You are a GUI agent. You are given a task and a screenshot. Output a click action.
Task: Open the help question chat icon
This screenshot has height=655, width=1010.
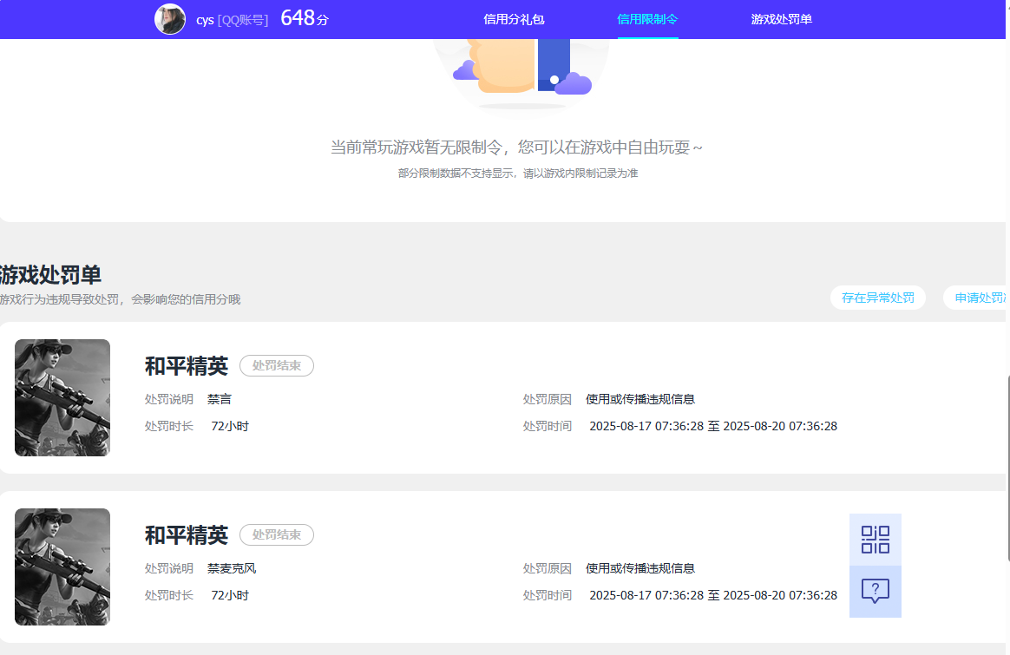[875, 592]
